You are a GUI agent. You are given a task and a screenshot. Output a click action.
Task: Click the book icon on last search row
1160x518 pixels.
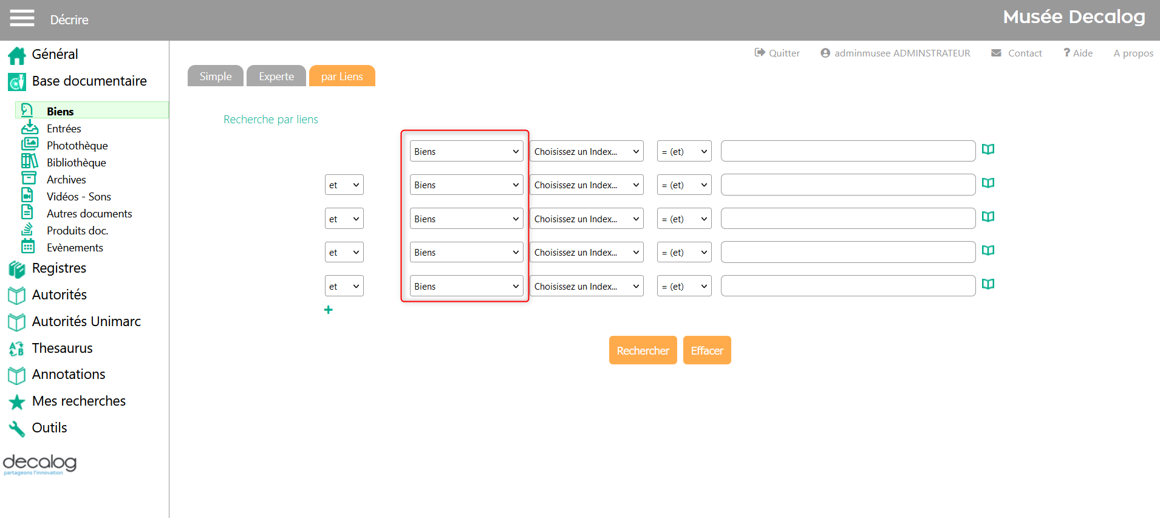coord(988,284)
